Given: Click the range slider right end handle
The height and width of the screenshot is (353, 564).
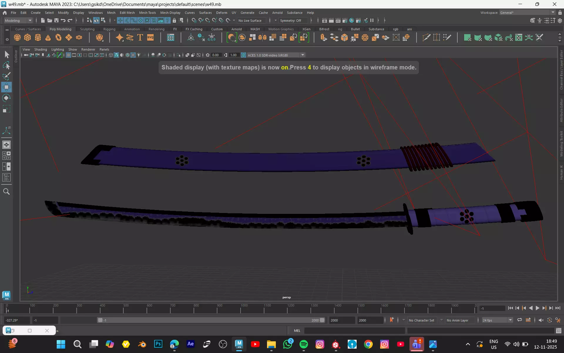Looking at the screenshot, I should pos(322,320).
